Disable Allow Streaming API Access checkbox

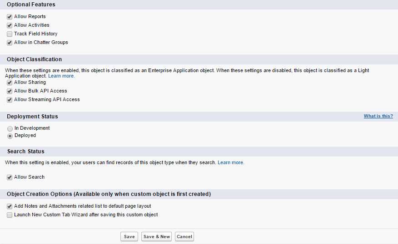[10, 100]
